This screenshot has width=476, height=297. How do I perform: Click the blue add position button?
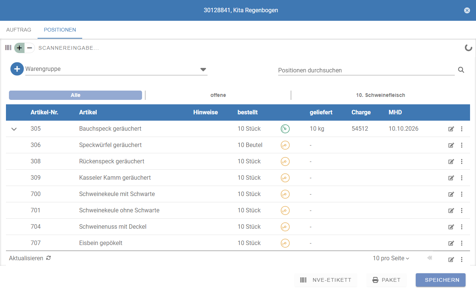click(x=17, y=69)
